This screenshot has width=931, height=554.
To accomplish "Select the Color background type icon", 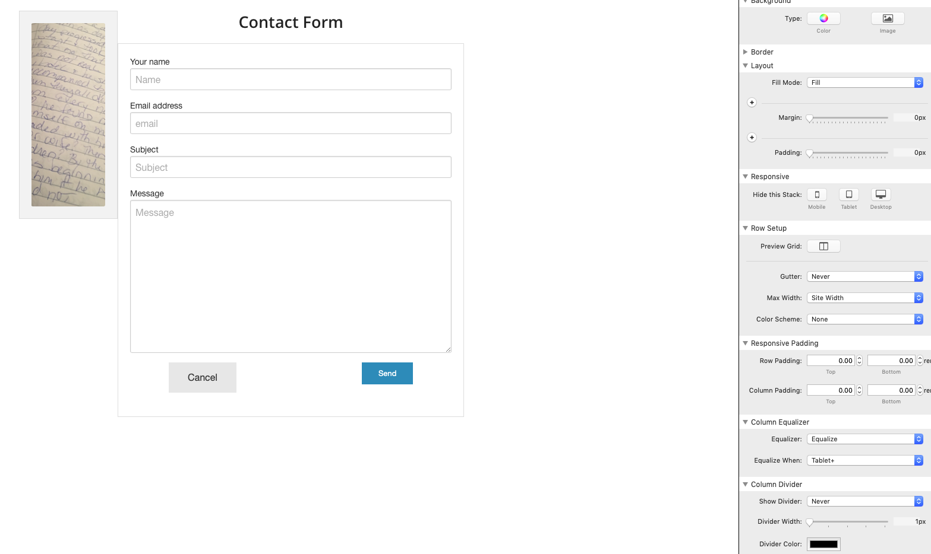I will coord(823,18).
